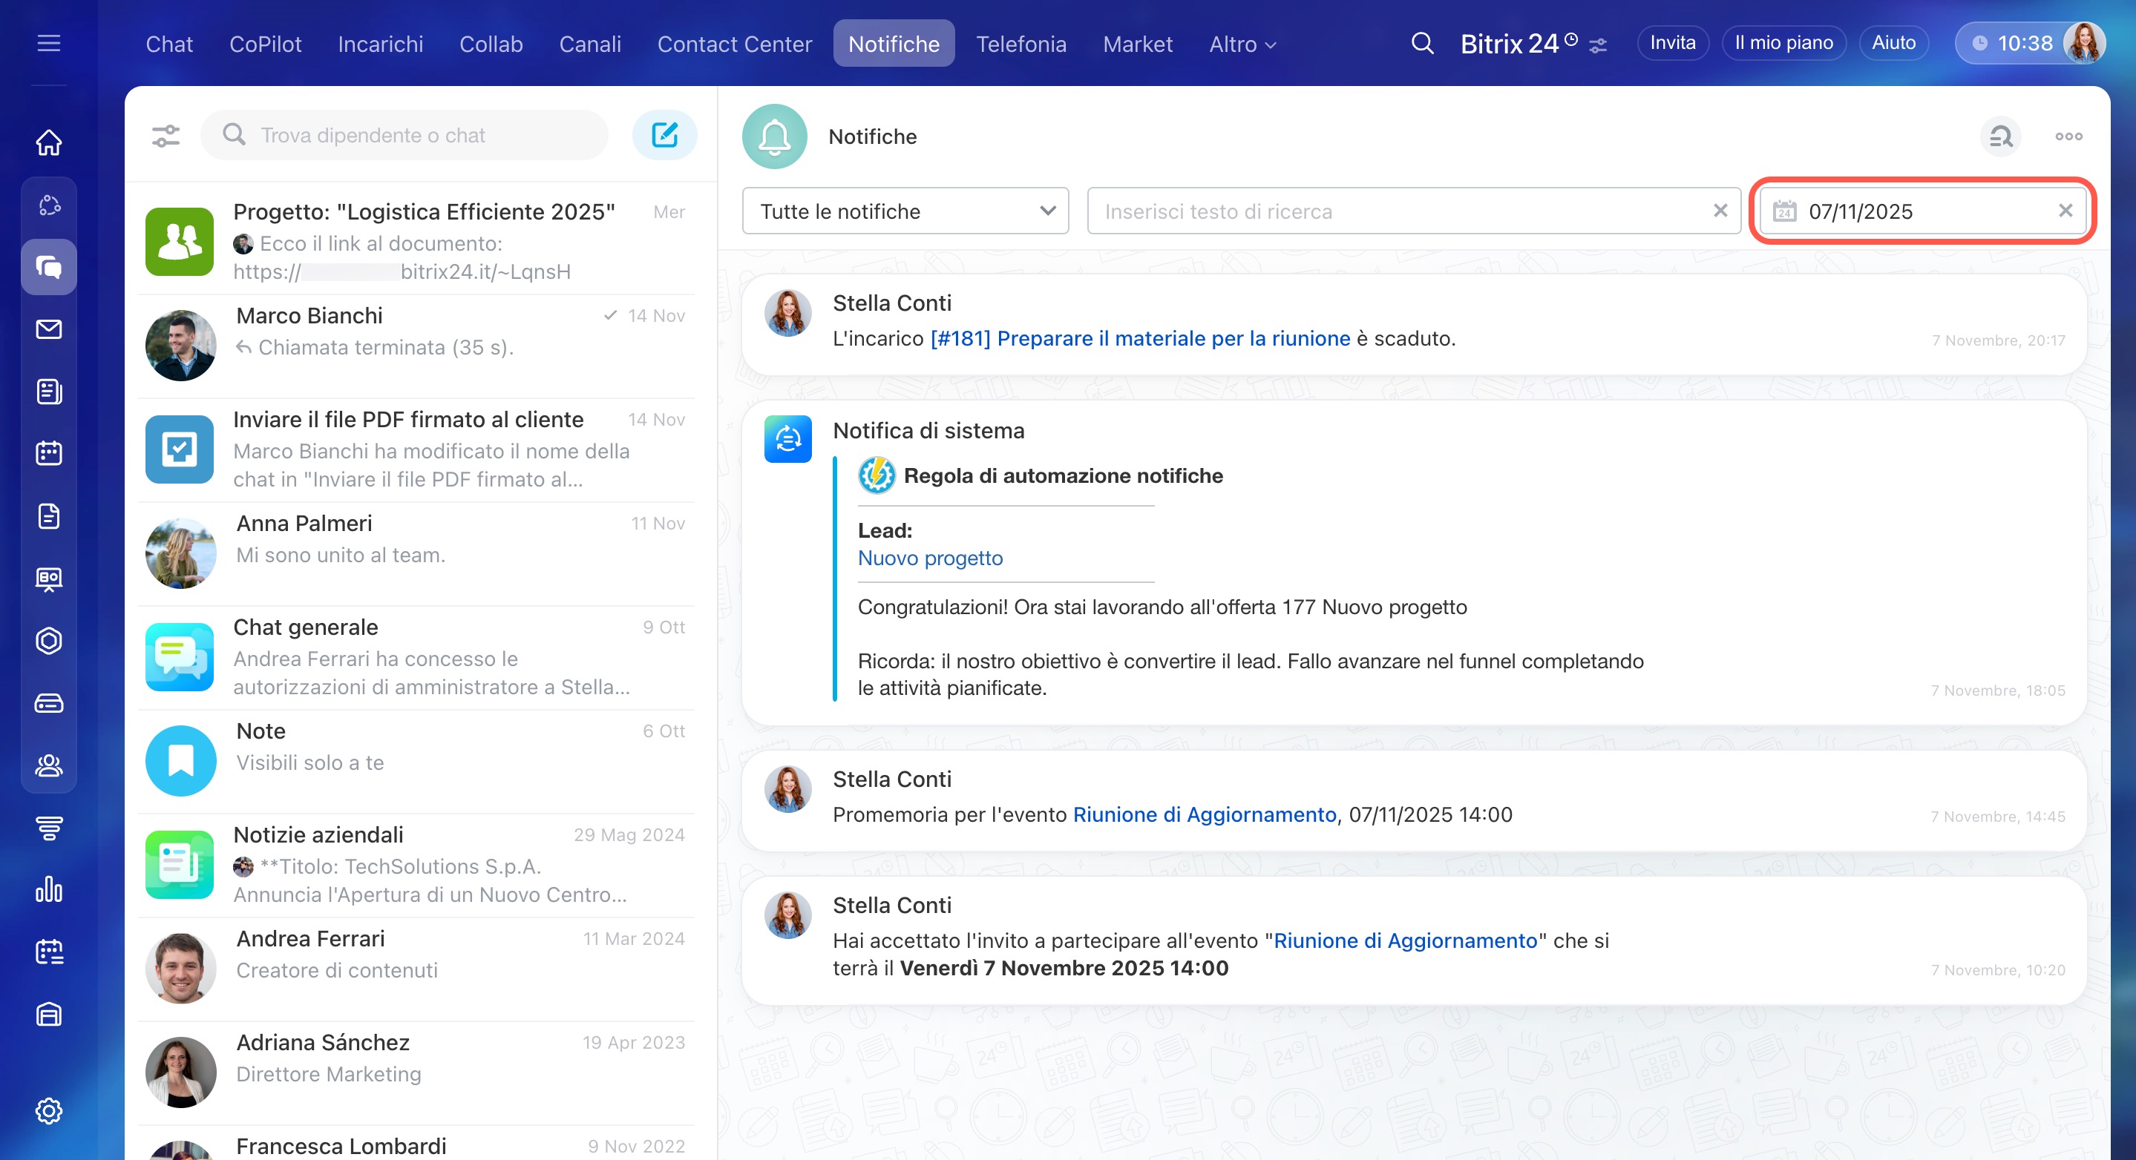This screenshot has height=1160, width=2136.
Task: Open the home icon in the sidebar
Action: (49, 142)
